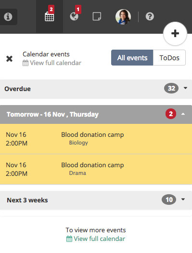Click the small calendar icon beside View full calendar
Image resolution: width=192 pixels, height=253 pixels.
[x=26, y=63]
